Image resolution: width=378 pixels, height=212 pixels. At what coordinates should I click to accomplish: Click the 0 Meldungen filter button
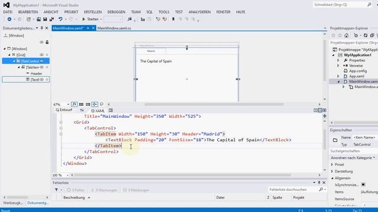point(136,190)
